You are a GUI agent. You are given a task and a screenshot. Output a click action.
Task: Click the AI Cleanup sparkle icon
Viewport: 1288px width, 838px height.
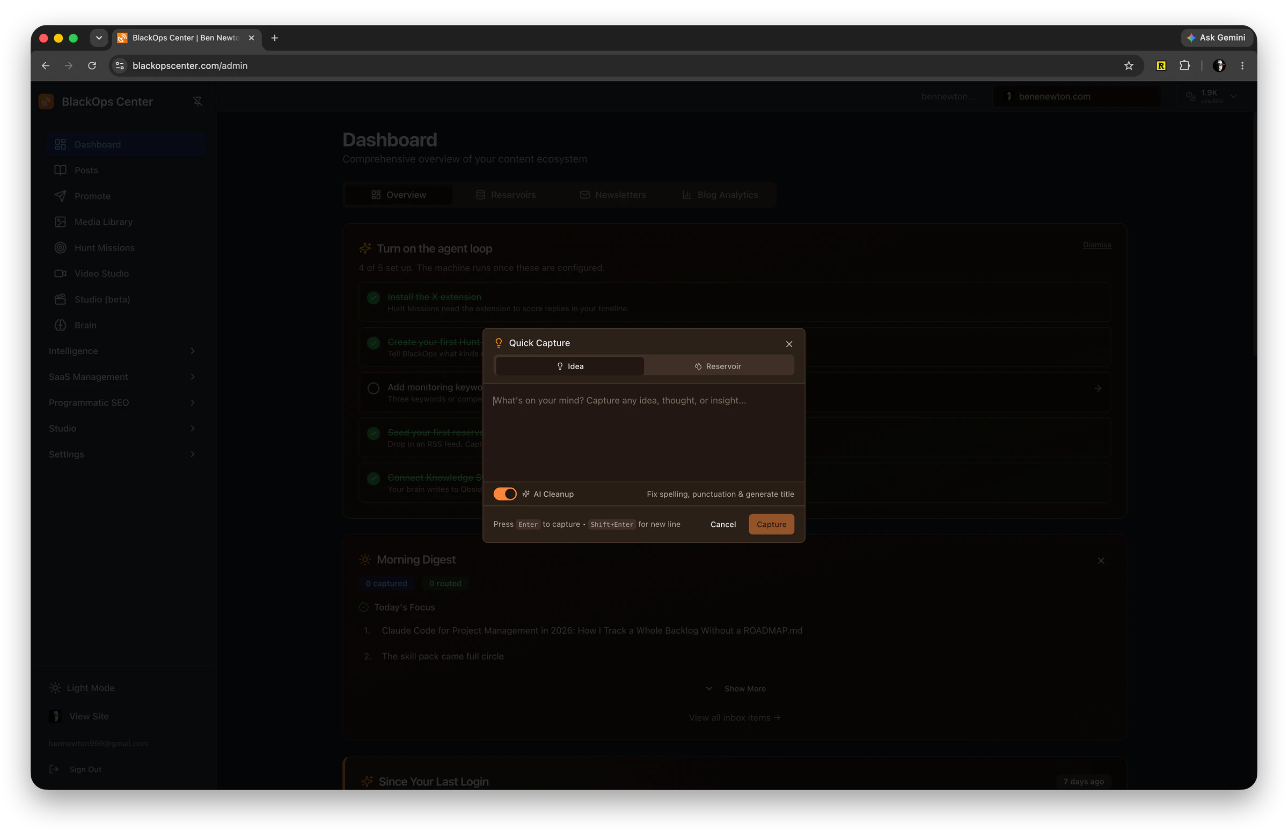526,494
